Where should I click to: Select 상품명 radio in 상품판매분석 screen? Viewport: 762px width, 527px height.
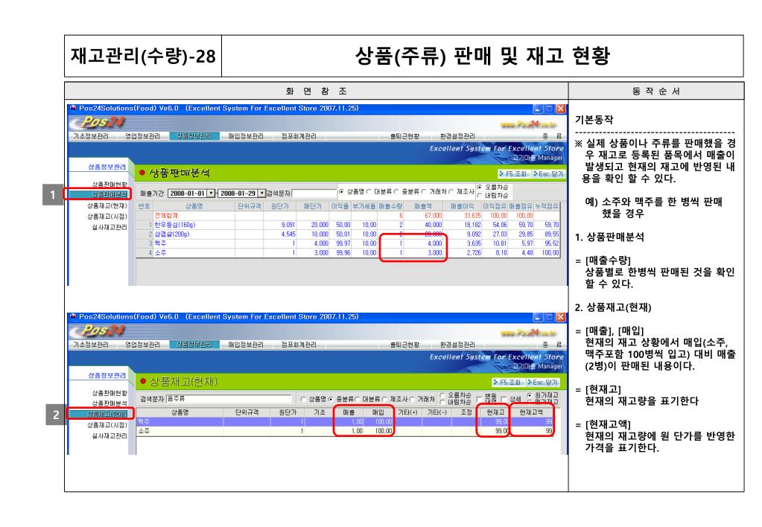coord(342,192)
